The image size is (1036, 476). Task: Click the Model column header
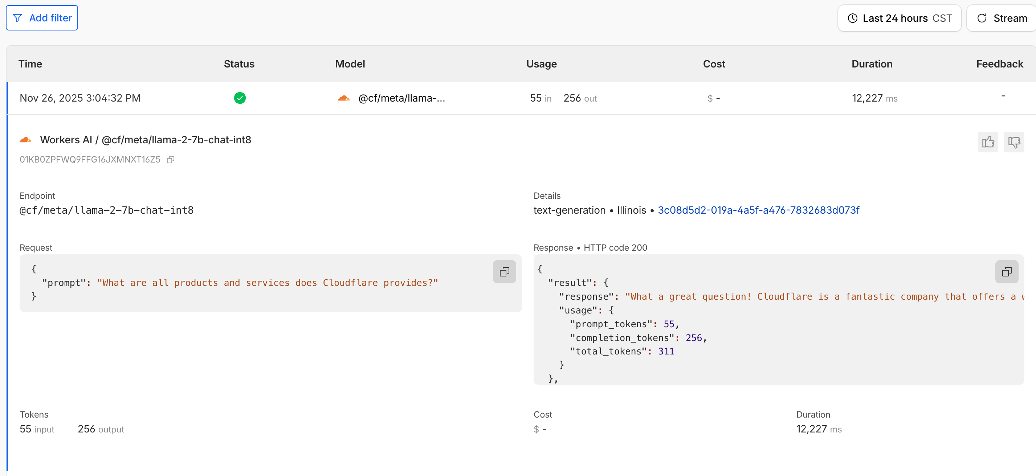click(350, 64)
